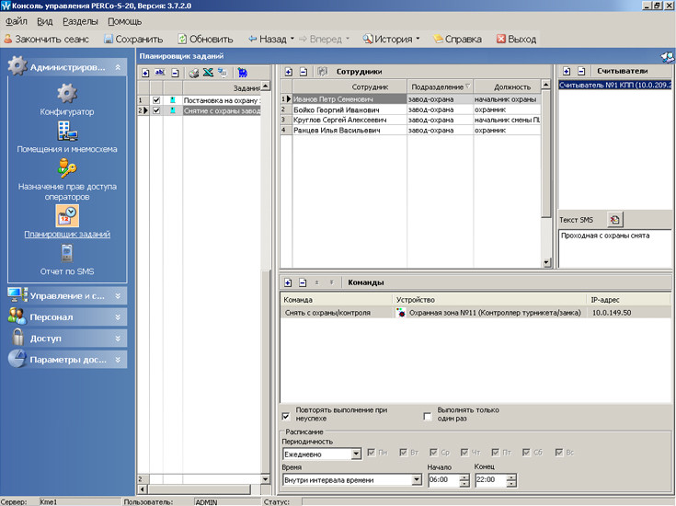Open Назначение прав доступа операторов icon
Viewport: 676px width, 506px height.
tap(67, 168)
